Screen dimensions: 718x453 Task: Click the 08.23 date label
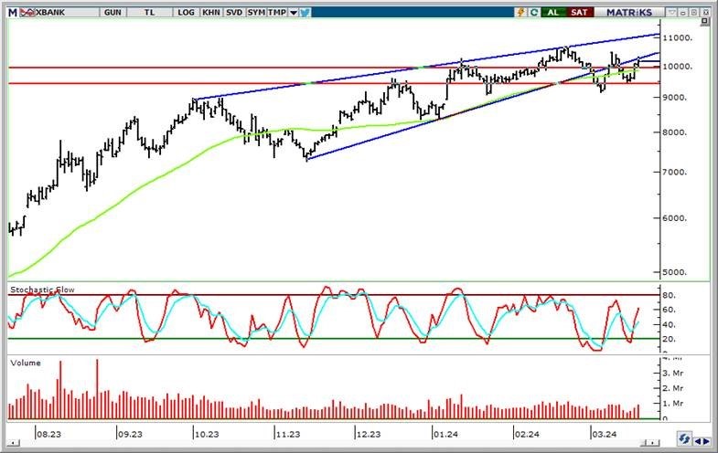pos(48,434)
